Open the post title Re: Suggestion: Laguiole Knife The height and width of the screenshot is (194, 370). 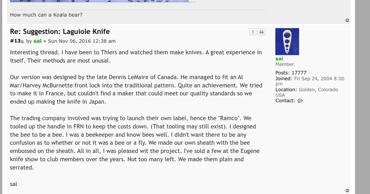[60, 31]
